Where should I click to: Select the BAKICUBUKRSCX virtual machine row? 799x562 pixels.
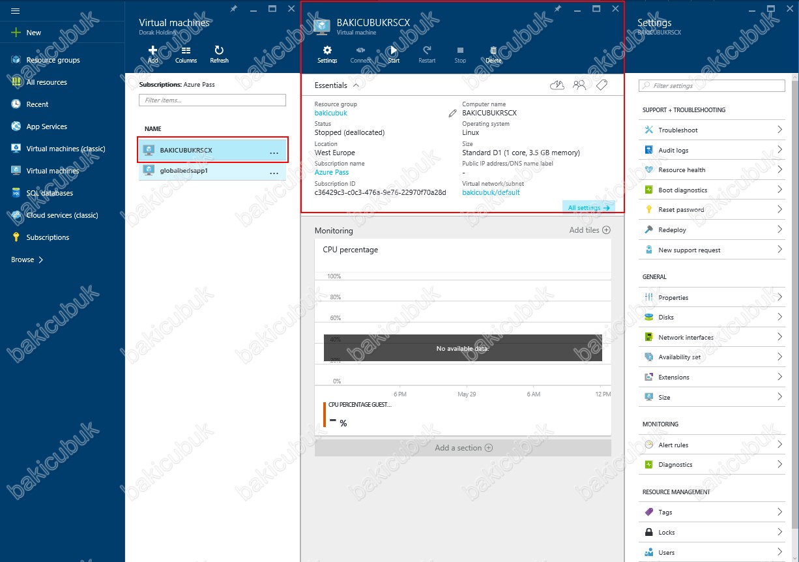coord(212,150)
